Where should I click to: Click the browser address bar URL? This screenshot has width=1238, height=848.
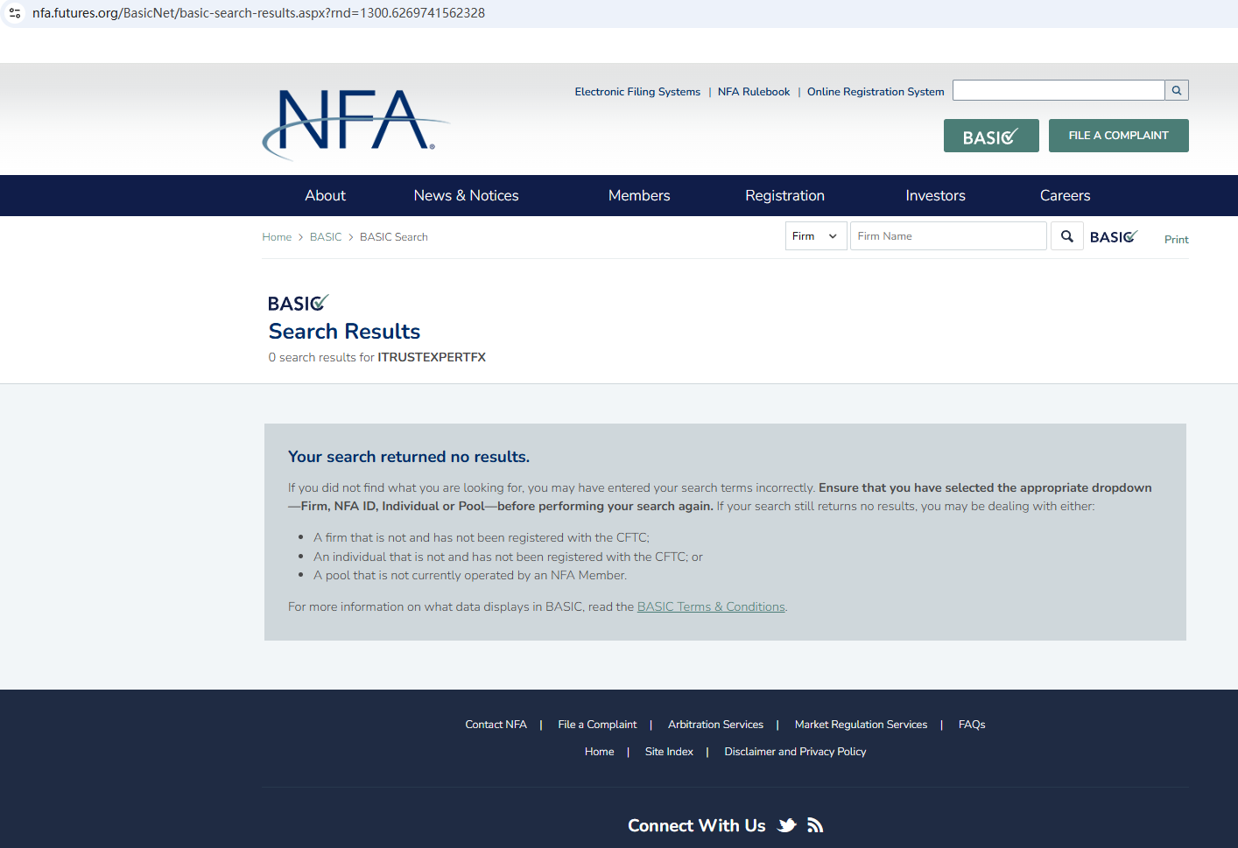[x=258, y=13]
